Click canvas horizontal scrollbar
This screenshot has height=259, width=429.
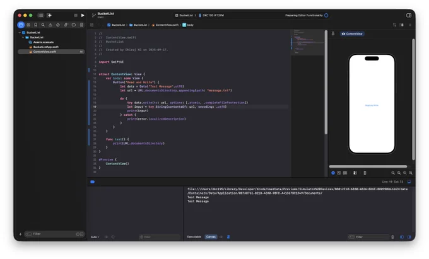pyautogui.click(x=368, y=166)
